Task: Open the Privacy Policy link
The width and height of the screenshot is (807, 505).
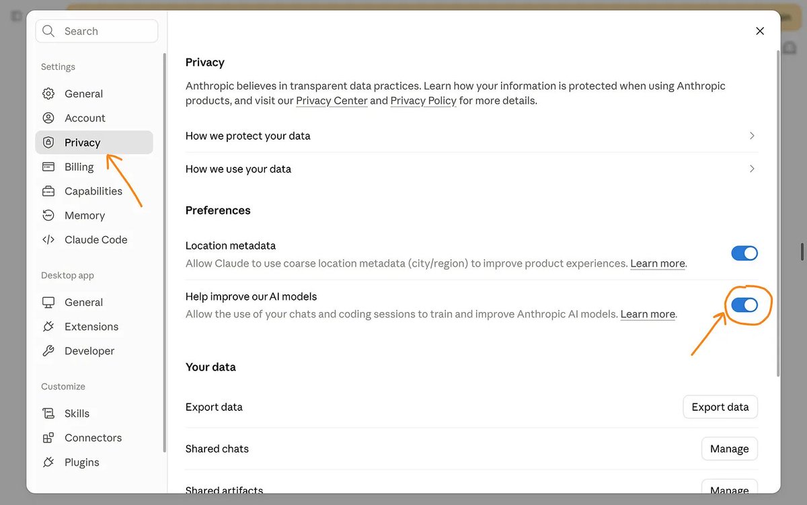Action: click(424, 101)
